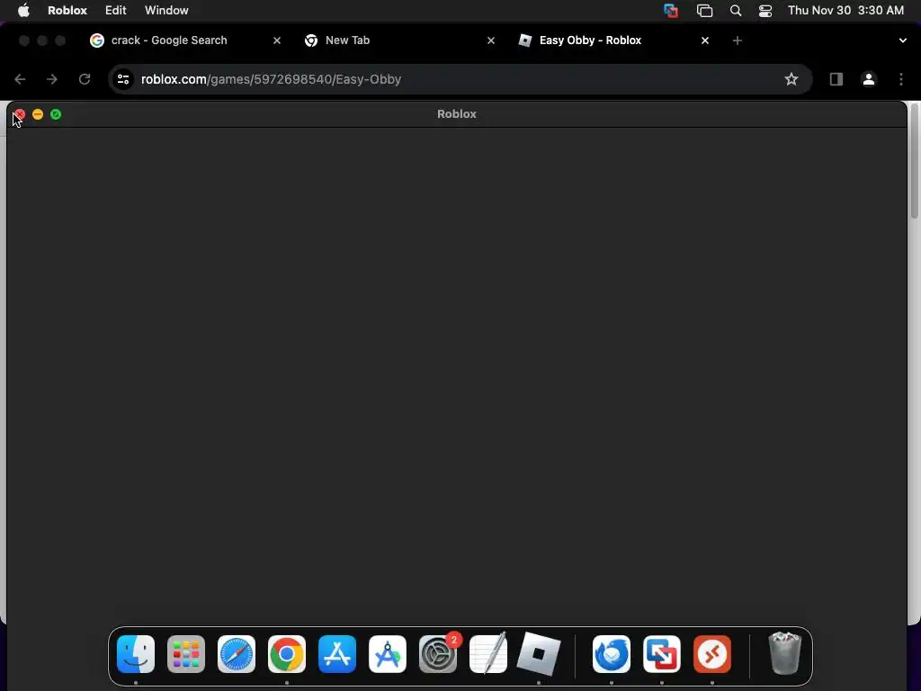921x691 pixels.
Task: Select the Easy Obby - Roblox tab
Action: [x=613, y=40]
